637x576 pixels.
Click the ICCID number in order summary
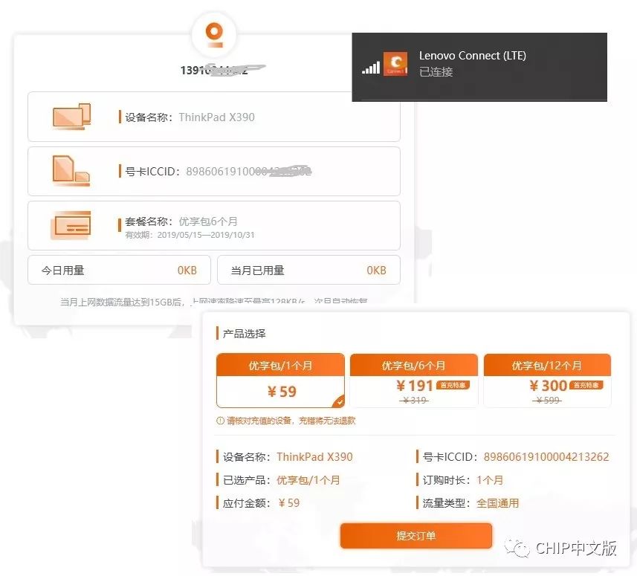click(546, 457)
